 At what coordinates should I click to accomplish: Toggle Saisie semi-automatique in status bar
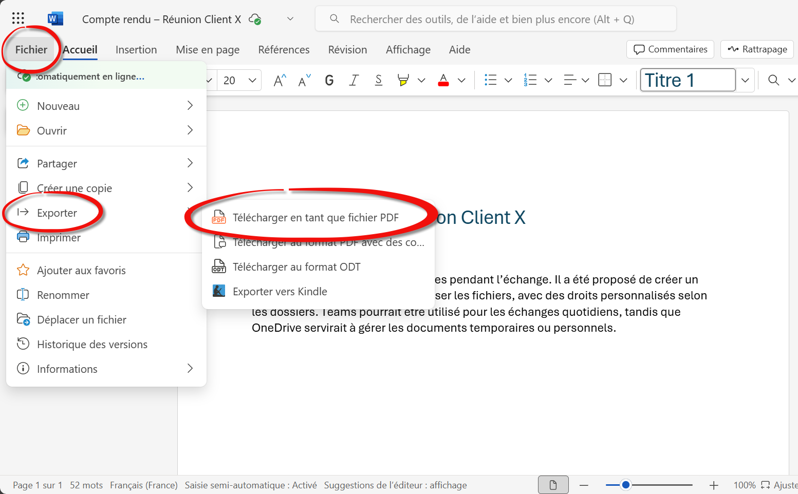pyautogui.click(x=251, y=485)
